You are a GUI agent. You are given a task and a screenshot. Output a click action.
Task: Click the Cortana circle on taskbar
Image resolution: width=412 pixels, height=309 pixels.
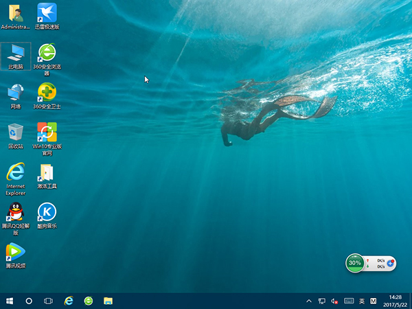coord(29,301)
